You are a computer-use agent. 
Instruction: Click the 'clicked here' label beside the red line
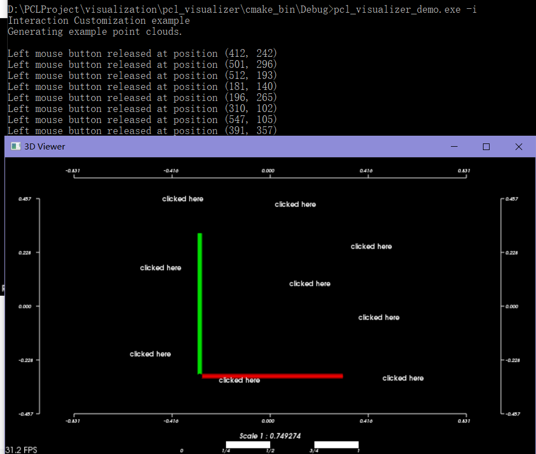(x=239, y=380)
